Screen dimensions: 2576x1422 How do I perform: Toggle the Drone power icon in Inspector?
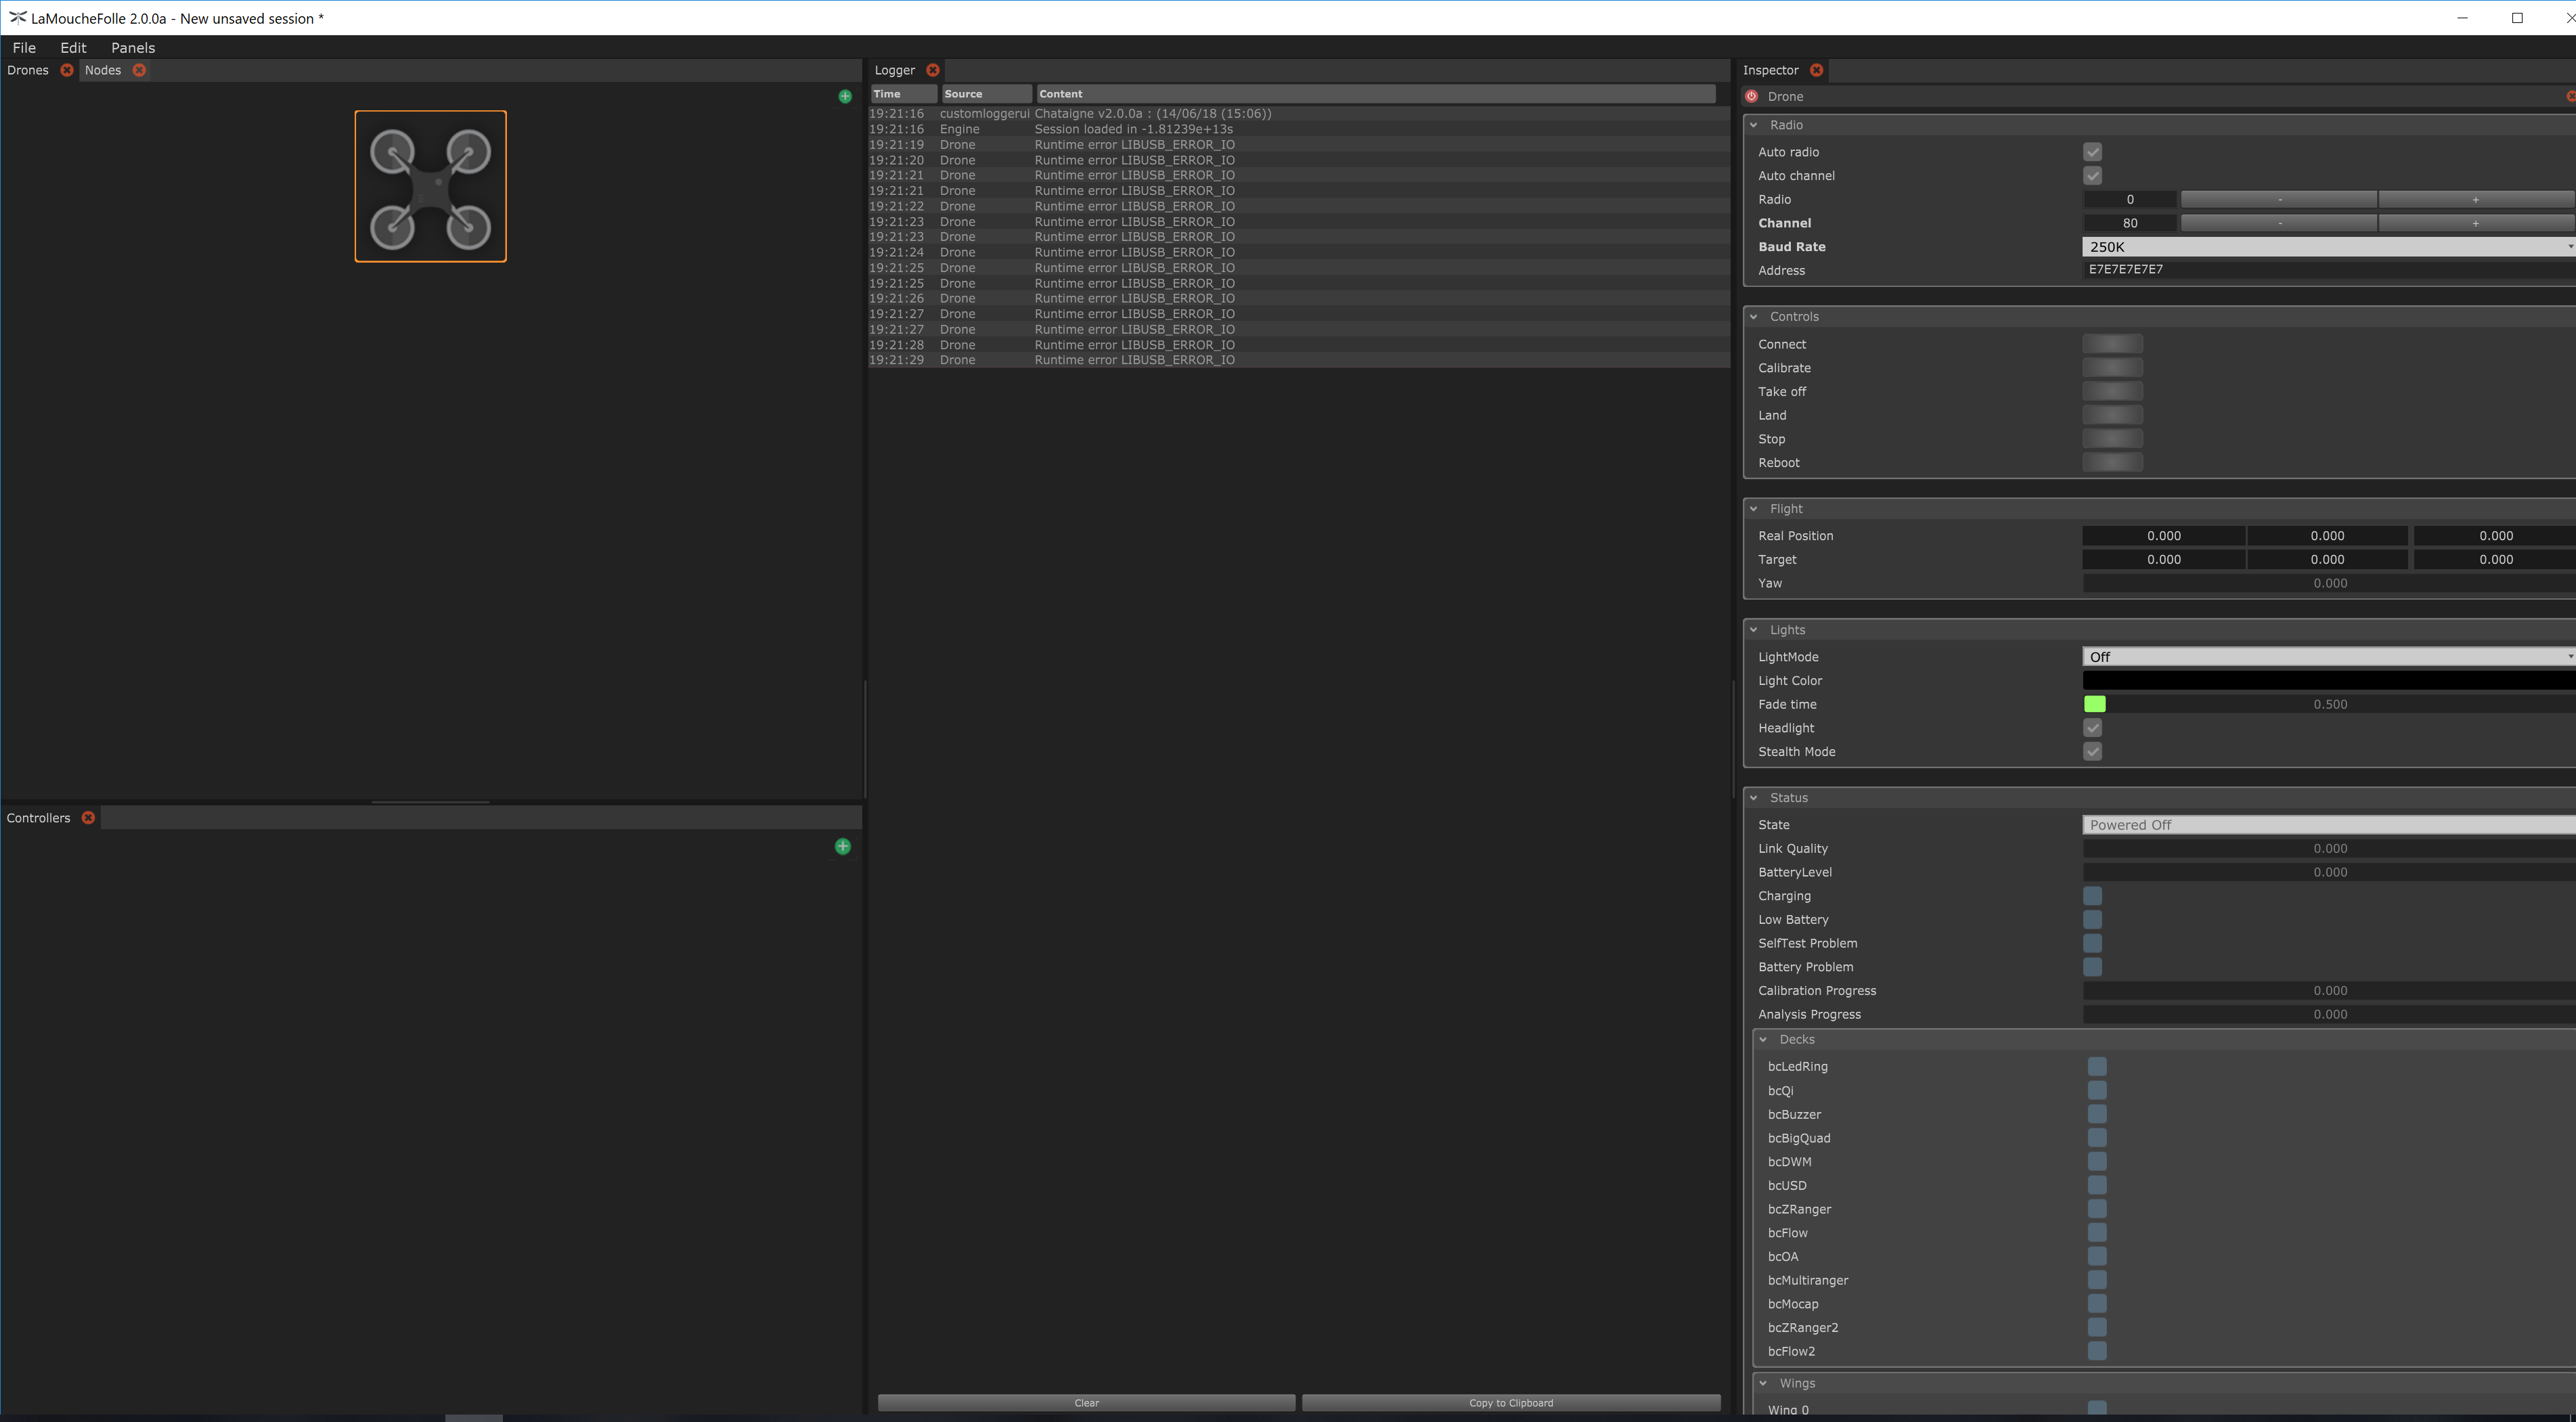(1752, 96)
